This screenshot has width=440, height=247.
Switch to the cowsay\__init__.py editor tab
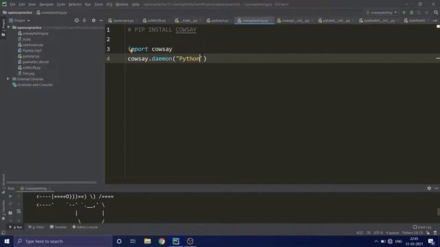click(295, 21)
